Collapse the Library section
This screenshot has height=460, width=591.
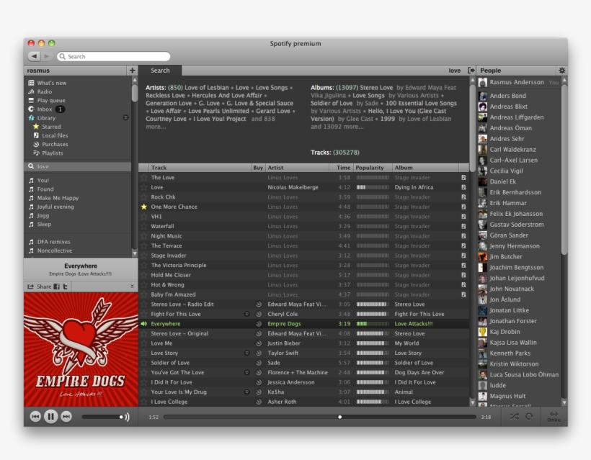[x=126, y=118]
